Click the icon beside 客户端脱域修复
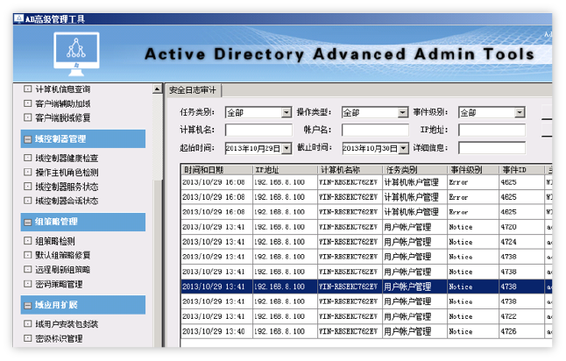Viewport: 566px width, 361px height. [x=27, y=117]
